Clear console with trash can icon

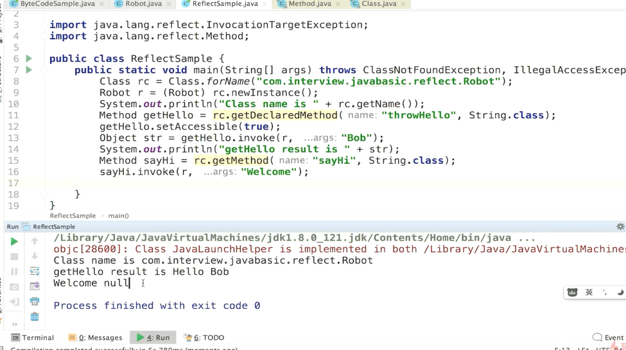35,317
